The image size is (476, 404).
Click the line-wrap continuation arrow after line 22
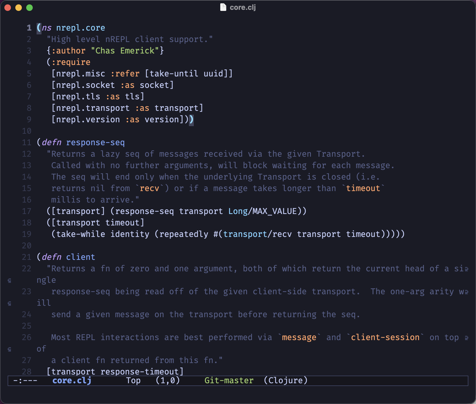(466, 269)
